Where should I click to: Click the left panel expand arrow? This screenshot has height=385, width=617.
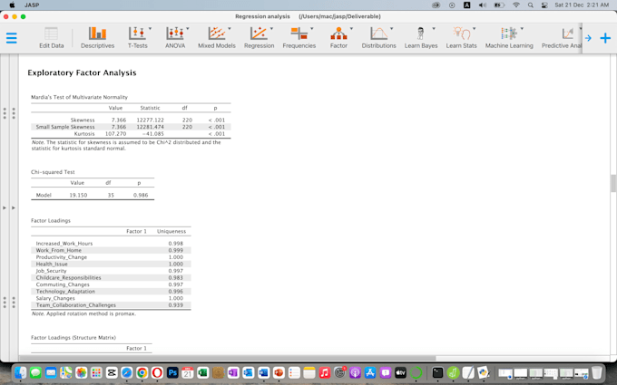[5, 207]
